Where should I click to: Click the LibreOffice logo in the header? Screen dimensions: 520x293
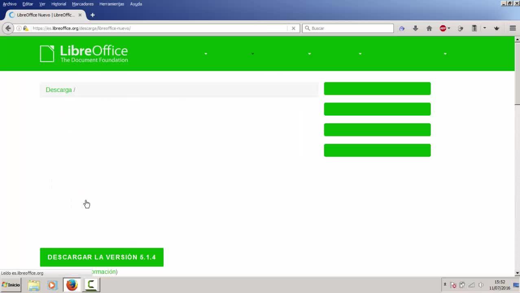84,54
